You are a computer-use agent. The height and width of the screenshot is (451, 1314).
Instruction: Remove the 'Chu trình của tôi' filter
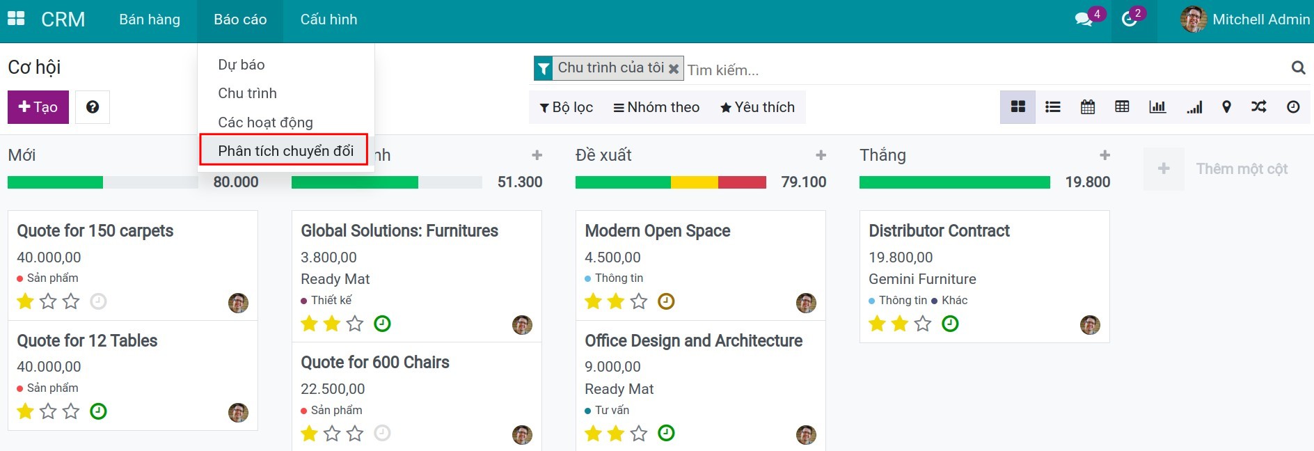click(674, 69)
